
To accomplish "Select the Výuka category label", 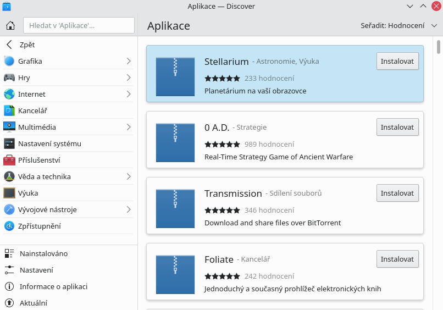I will pos(28,193).
